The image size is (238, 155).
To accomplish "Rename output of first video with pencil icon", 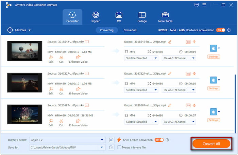I will point(170,42).
